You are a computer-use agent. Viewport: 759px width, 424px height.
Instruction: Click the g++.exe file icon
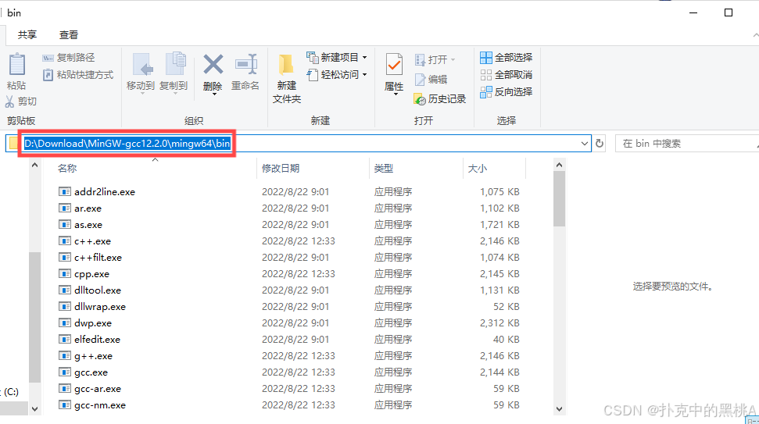coord(64,355)
